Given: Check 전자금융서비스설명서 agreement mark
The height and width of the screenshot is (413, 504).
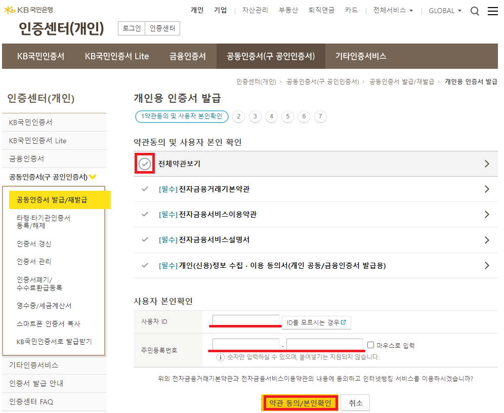Looking at the screenshot, I should pyautogui.click(x=145, y=239).
